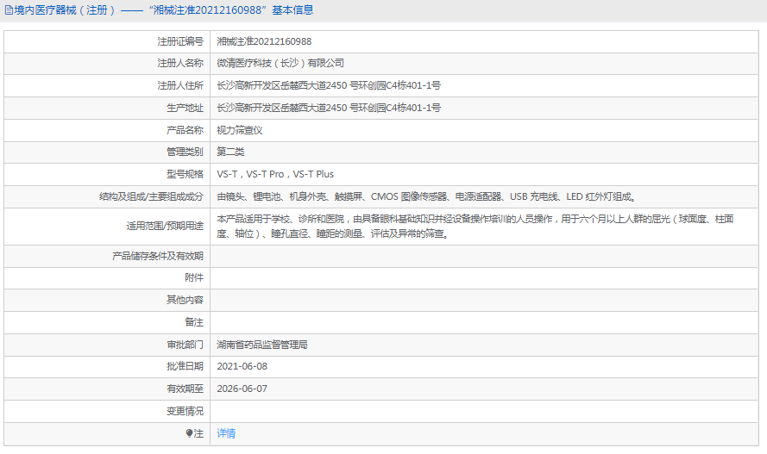This screenshot has height=454, width=767.
Task: Click the 审批部门 label
Action: 185,345
